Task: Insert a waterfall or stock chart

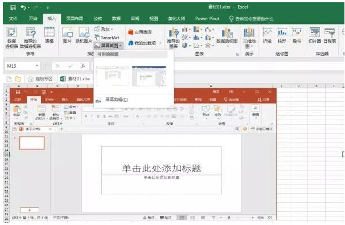Action: click(x=210, y=29)
